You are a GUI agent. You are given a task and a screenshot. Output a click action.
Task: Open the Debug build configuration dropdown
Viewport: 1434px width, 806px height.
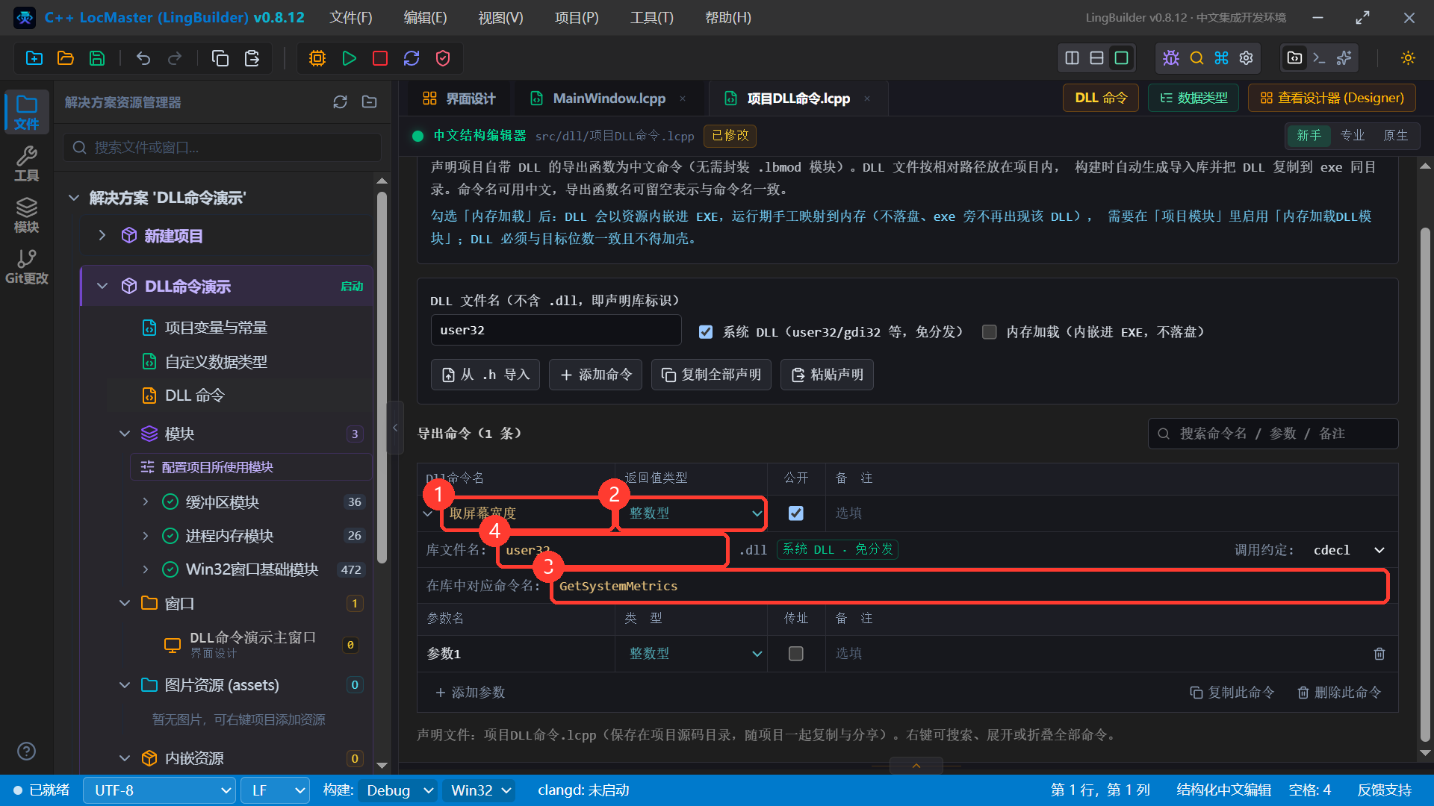pos(400,790)
